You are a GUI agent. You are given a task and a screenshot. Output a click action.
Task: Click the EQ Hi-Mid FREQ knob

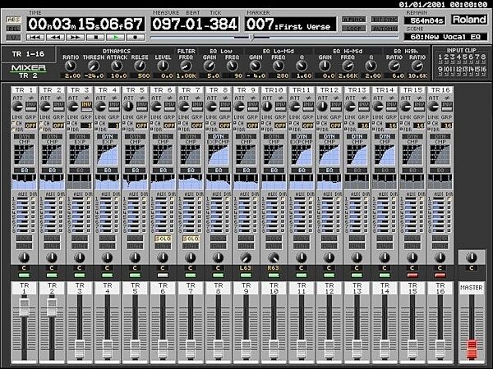pyautogui.click(x=348, y=66)
